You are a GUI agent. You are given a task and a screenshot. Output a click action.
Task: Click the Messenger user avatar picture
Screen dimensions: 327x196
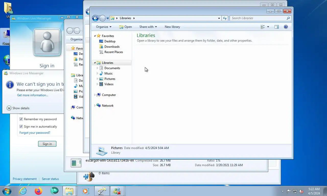[47, 42]
